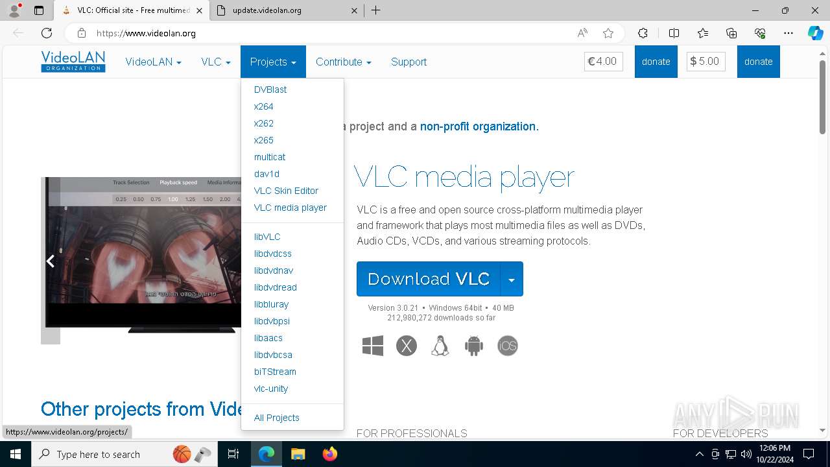Image resolution: width=830 pixels, height=467 pixels.
Task: Select x264 from Projects menu
Action: [264, 106]
